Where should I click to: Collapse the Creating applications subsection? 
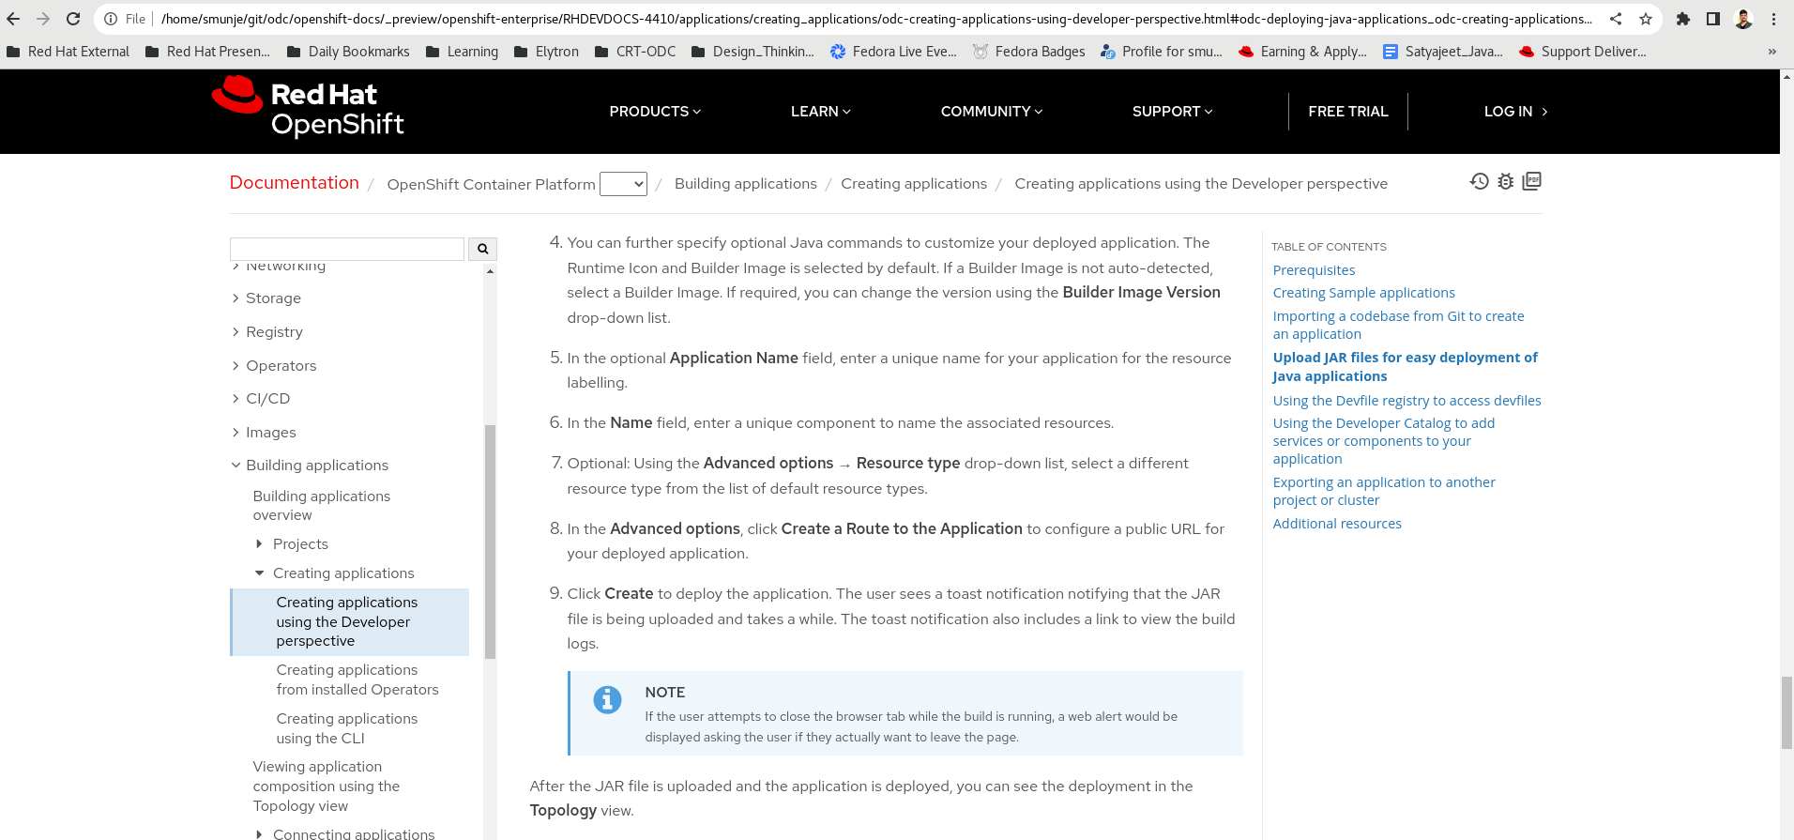334,573
